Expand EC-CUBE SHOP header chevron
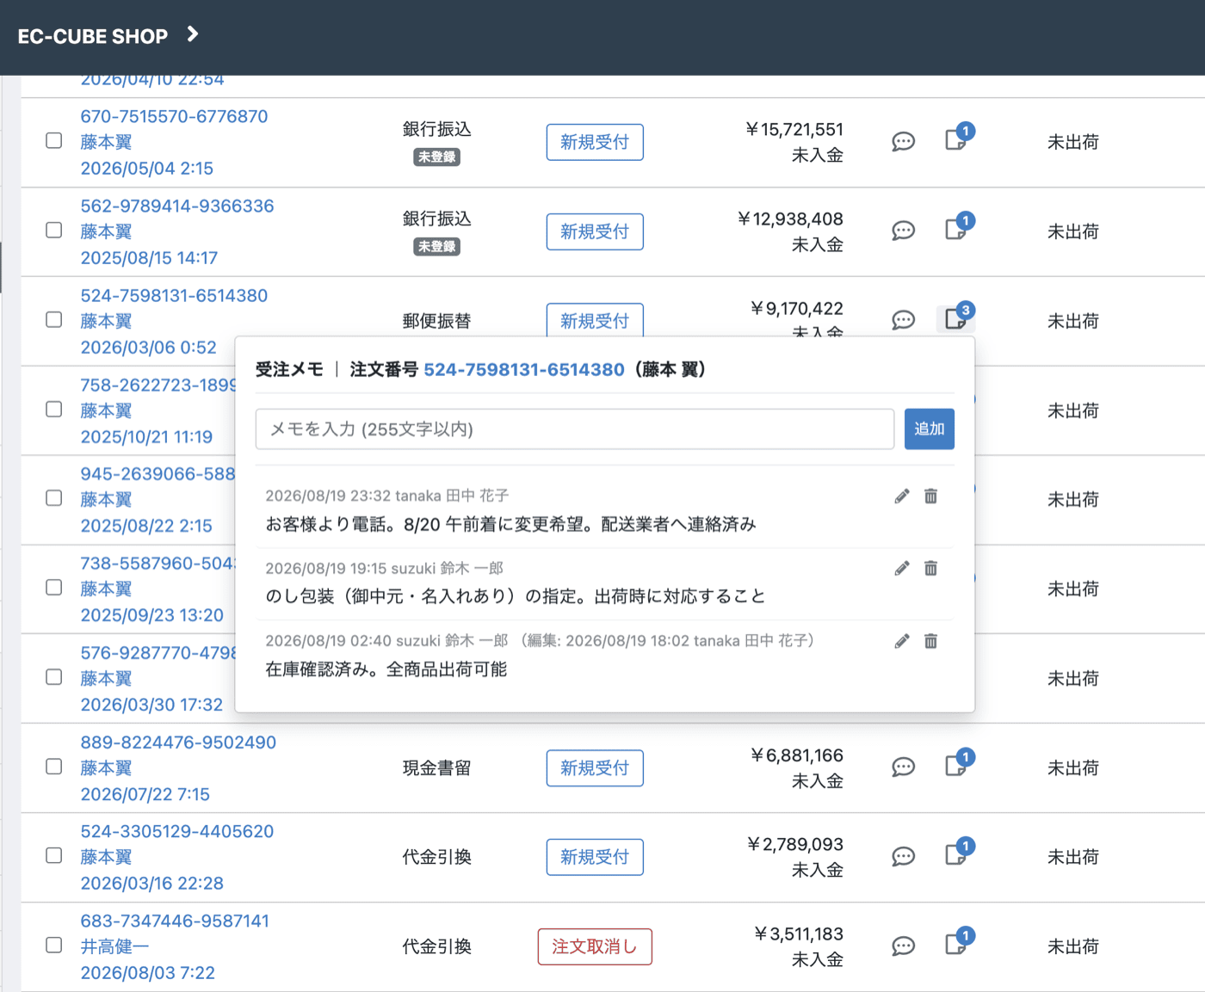Viewport: 1205px width, 992px height. 193,34
